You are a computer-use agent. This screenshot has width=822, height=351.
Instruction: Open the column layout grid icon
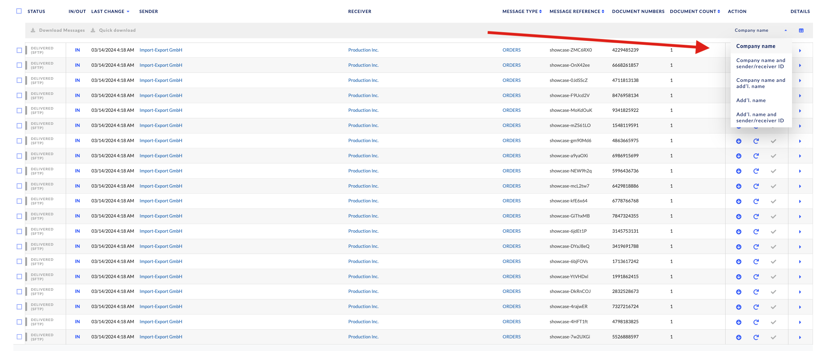tap(801, 31)
